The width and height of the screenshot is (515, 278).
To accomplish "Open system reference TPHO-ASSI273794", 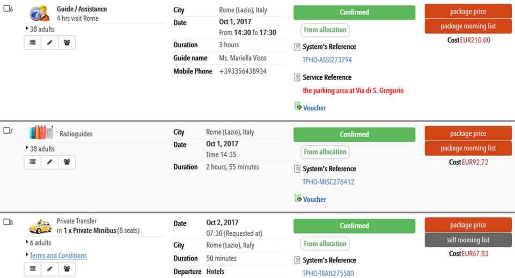I will pyautogui.click(x=327, y=60).
